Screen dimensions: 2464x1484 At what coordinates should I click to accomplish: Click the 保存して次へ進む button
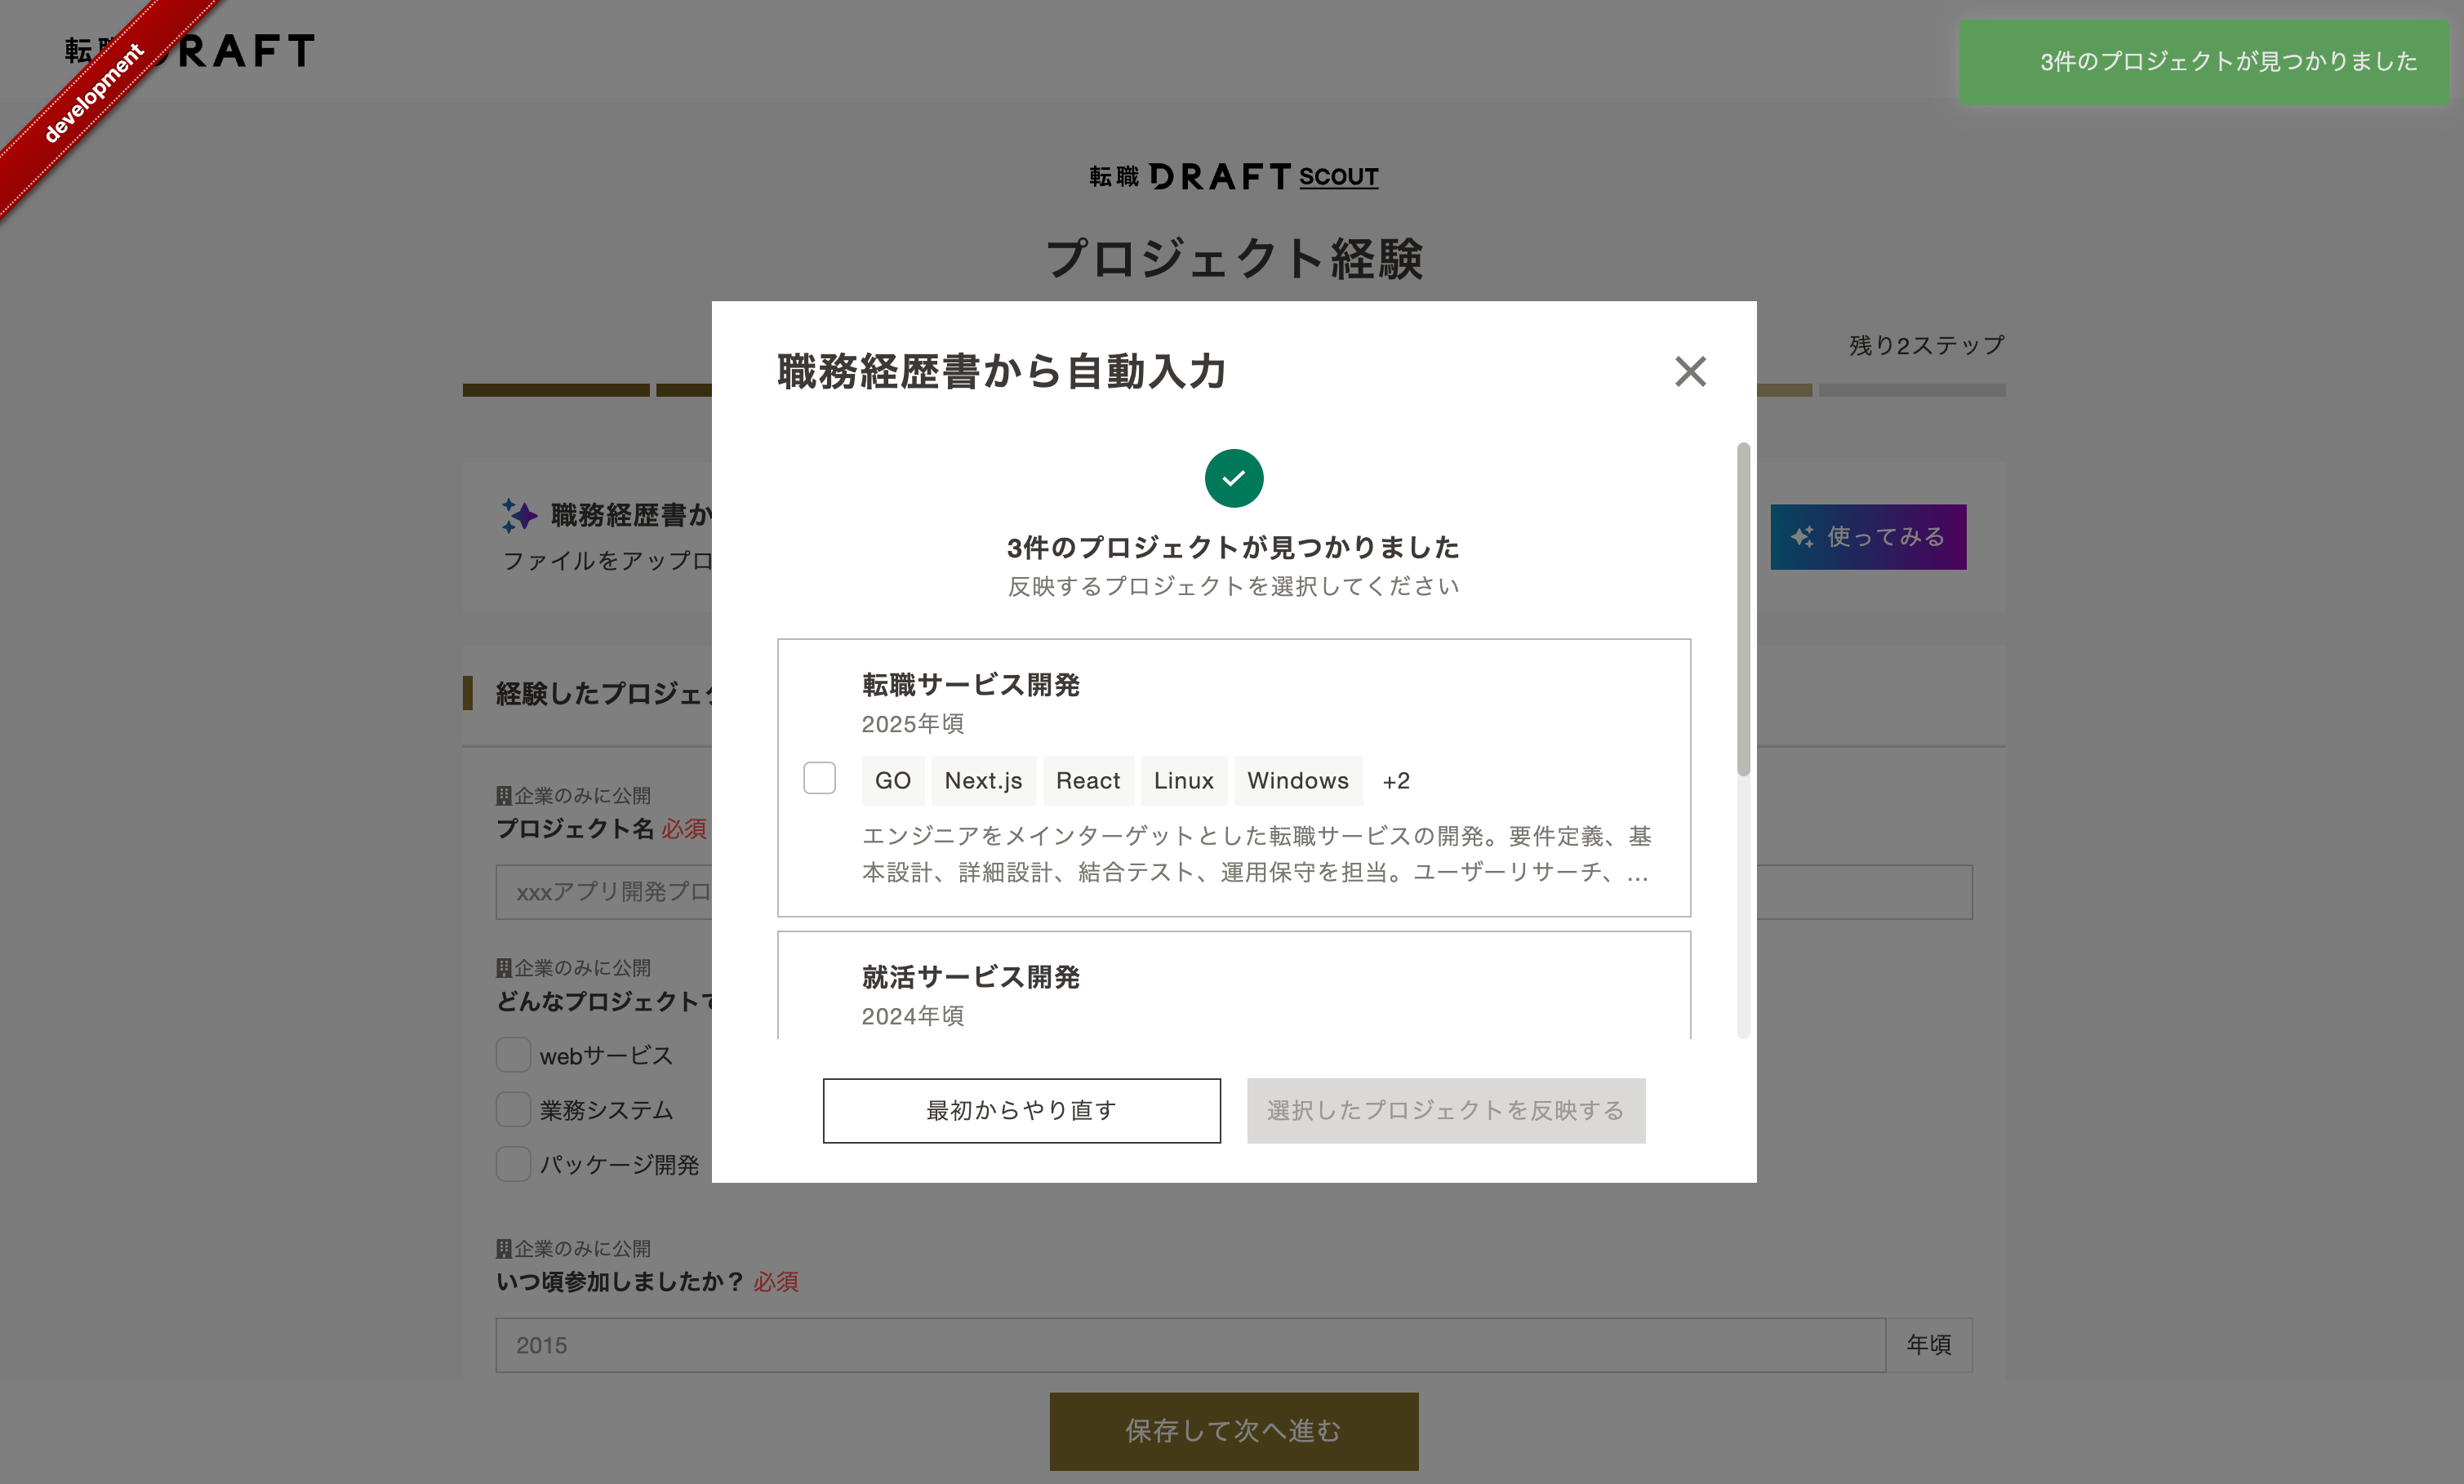tap(1233, 1430)
